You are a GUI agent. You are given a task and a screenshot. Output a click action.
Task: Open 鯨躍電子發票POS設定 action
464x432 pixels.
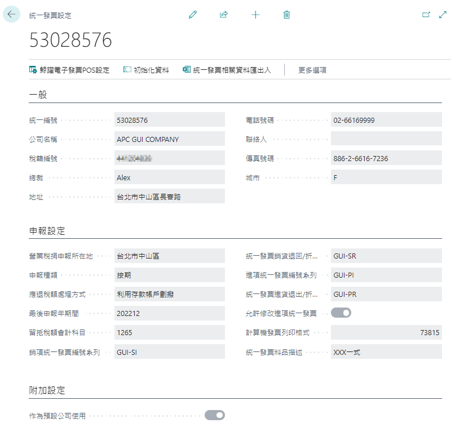pos(69,70)
